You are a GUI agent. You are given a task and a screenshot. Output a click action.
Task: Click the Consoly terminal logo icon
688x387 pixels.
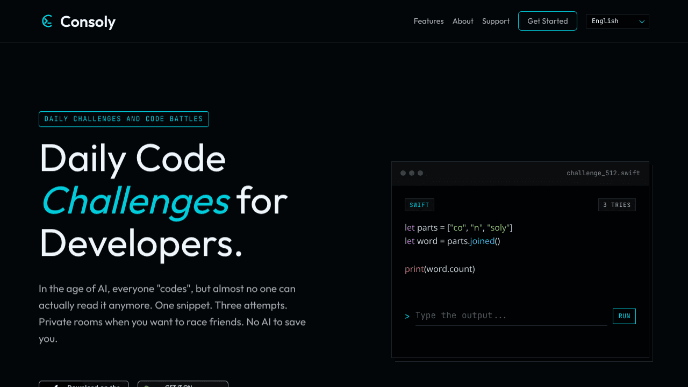pyautogui.click(x=47, y=21)
